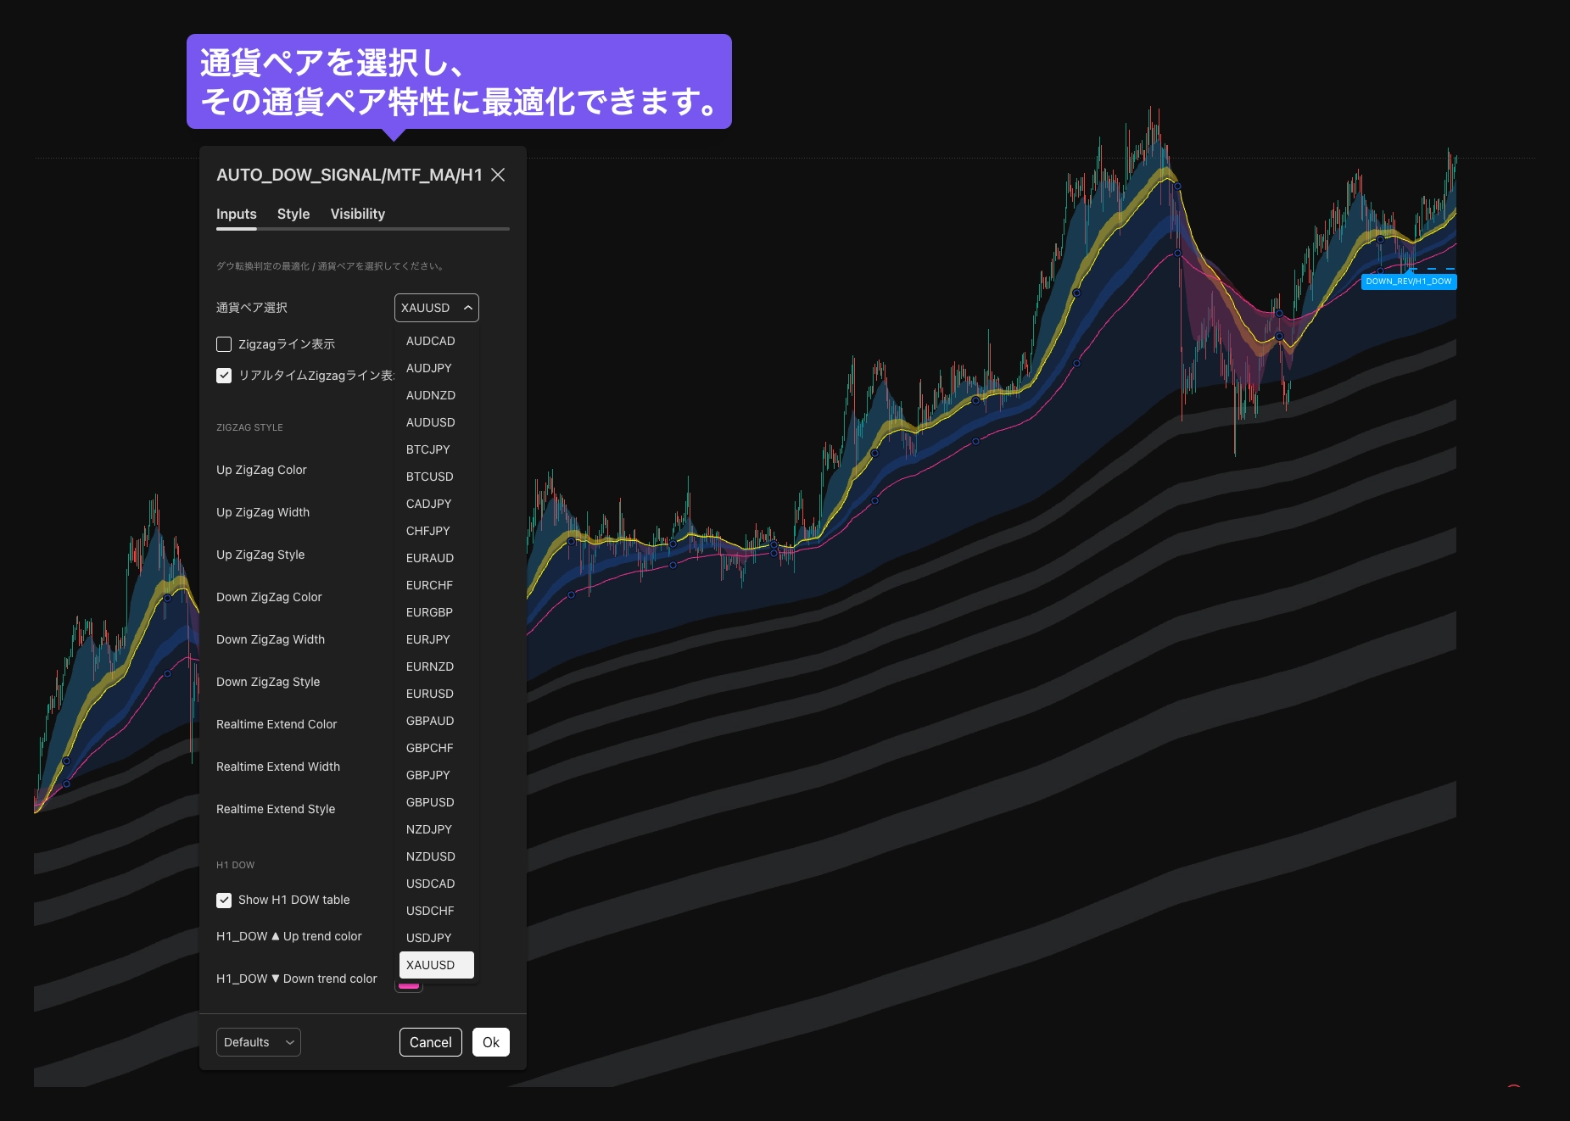Pick CADJPY currency pair
1570x1121 pixels.
pos(437,504)
